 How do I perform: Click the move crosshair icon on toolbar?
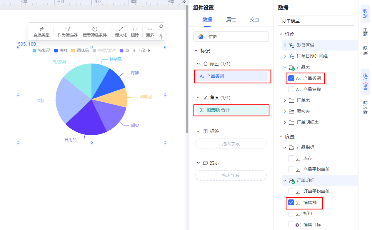click(x=161, y=36)
